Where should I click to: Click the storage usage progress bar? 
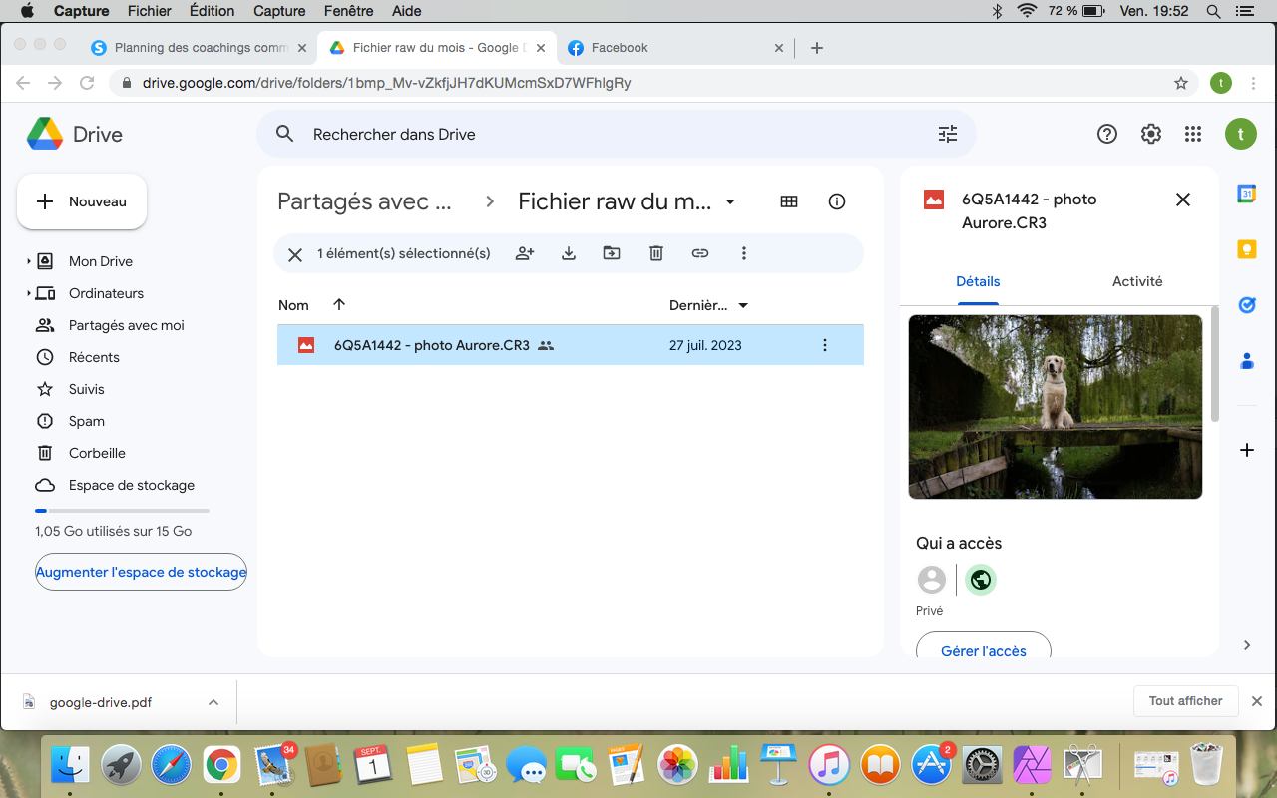[122, 511]
